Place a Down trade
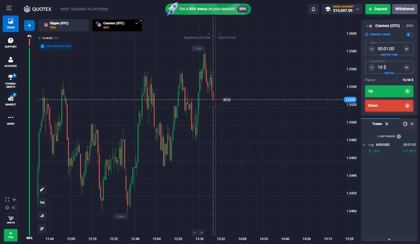Image resolution: width=420 pixels, height=244 pixels. pos(389,106)
